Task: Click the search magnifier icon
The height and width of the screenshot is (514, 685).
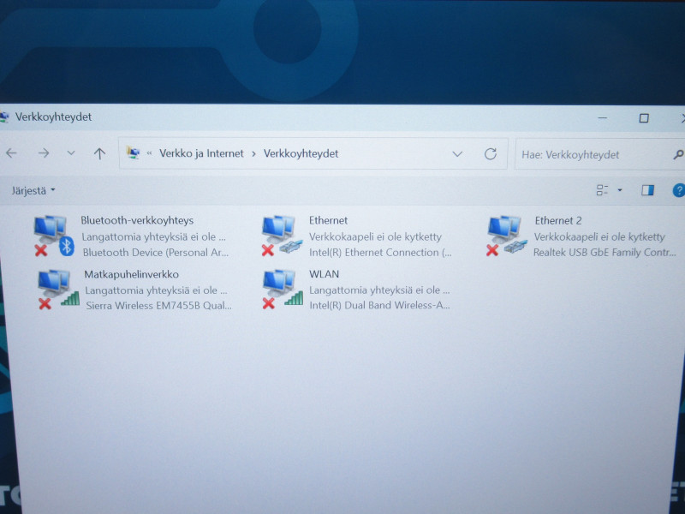Action: coord(678,154)
